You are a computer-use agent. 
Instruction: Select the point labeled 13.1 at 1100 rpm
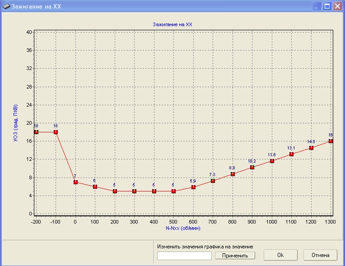(x=291, y=154)
